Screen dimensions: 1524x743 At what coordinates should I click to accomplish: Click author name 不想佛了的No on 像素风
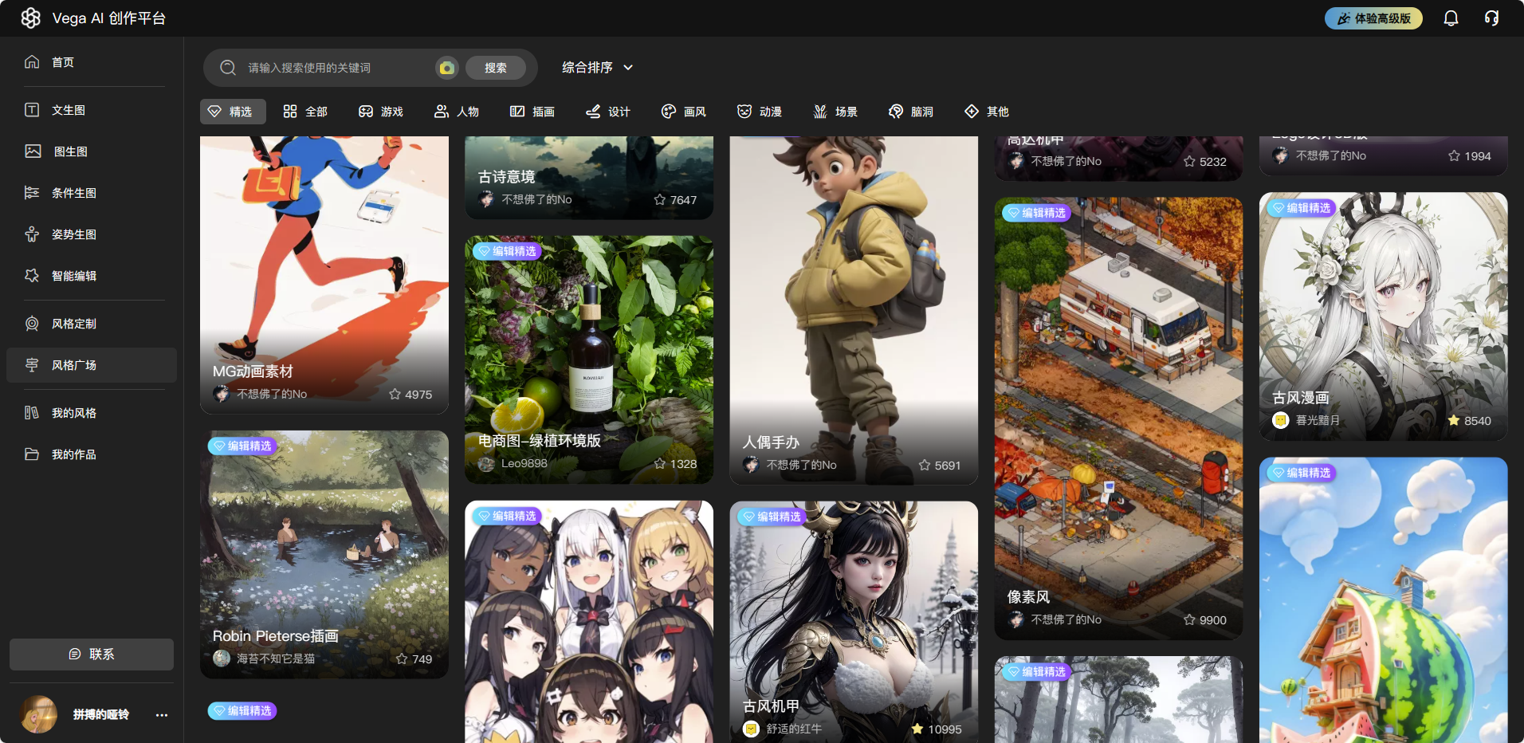(1066, 619)
